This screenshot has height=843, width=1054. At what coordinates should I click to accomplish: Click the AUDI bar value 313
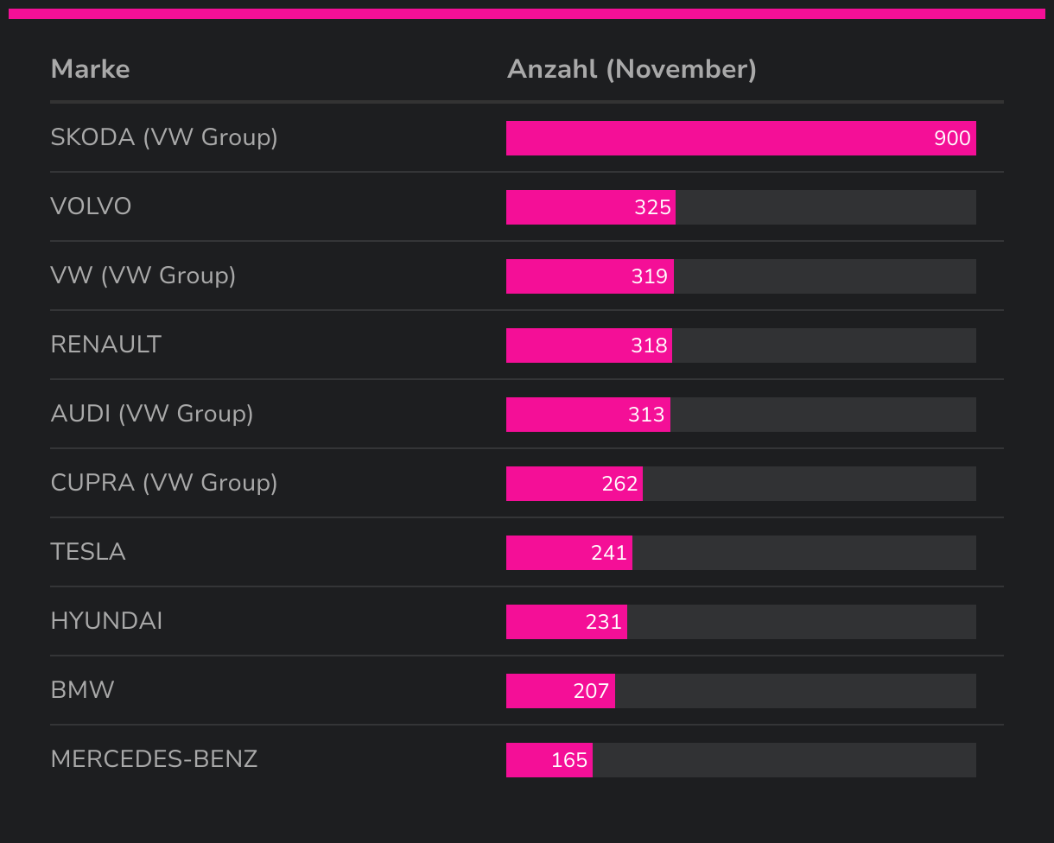coord(646,415)
